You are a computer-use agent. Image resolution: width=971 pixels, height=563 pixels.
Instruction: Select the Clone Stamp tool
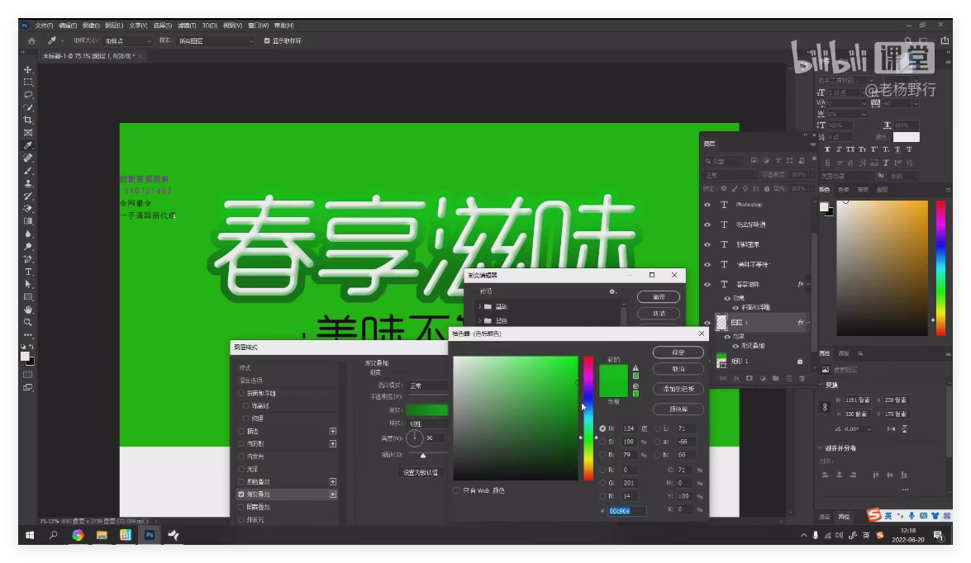[28, 183]
